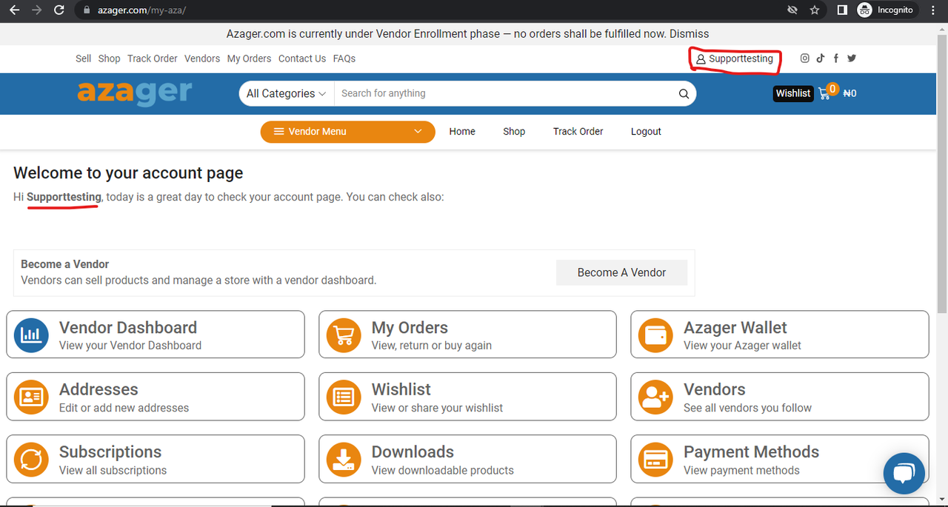This screenshot has height=507, width=948.
Task: Open the Chrome three-dot menu
Action: tap(934, 10)
